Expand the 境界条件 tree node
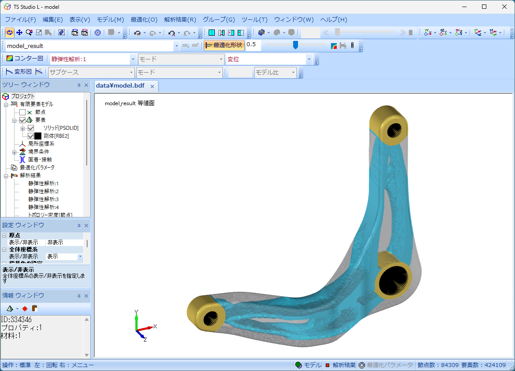515x371 pixels. pyautogui.click(x=14, y=152)
